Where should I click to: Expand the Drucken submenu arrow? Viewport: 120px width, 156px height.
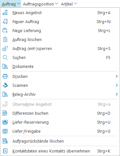(x=116, y=76)
